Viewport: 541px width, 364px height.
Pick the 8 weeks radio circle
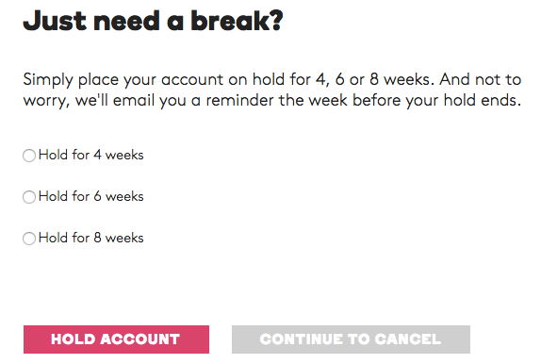click(x=29, y=239)
